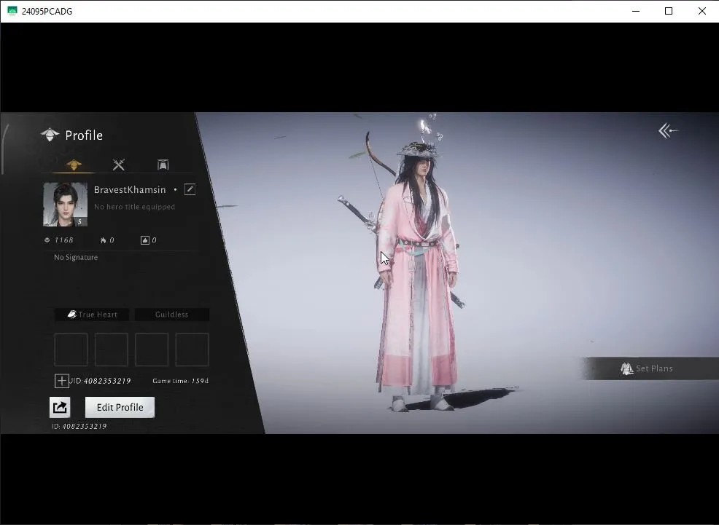
Task: Click the 1168 score icon
Action: click(x=47, y=240)
